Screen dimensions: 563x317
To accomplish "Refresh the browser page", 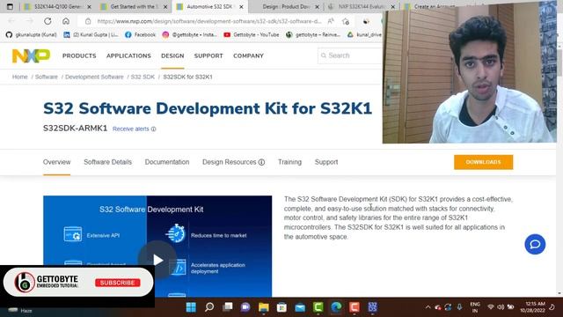I will pos(48,21).
